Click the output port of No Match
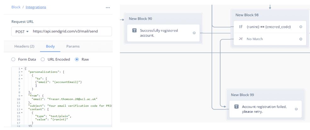Screen dimensions: 310x130 pos(301,39)
